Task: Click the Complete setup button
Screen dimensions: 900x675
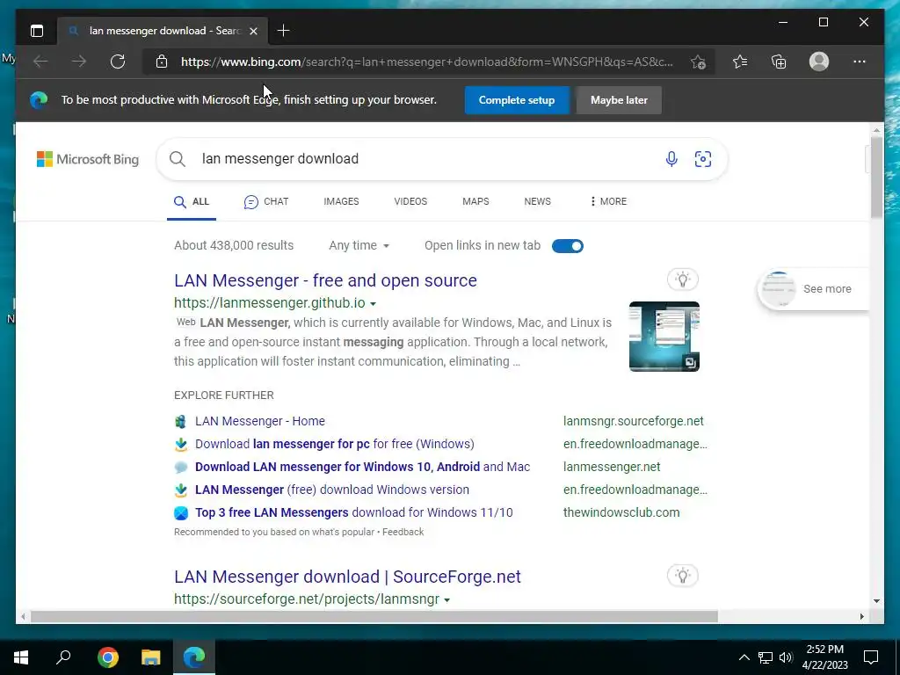Action: (x=517, y=100)
